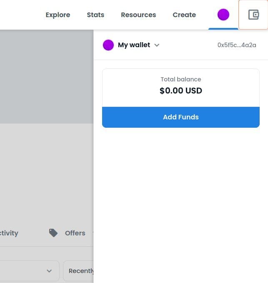The height and width of the screenshot is (283, 268).
Task: Open the Explore menu
Action: coord(58,15)
